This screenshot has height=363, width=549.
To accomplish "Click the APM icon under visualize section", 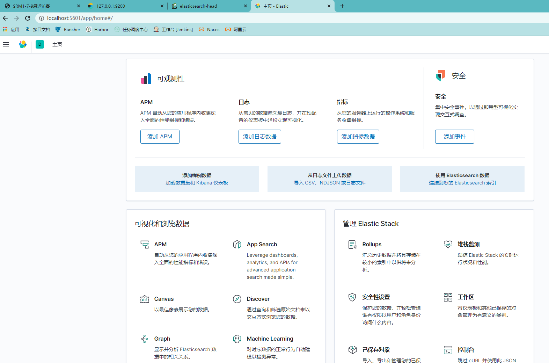I will (x=145, y=244).
